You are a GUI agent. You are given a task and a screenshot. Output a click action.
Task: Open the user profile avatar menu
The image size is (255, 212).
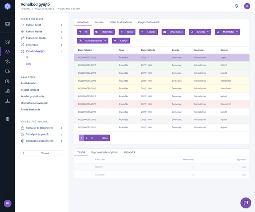247,6
